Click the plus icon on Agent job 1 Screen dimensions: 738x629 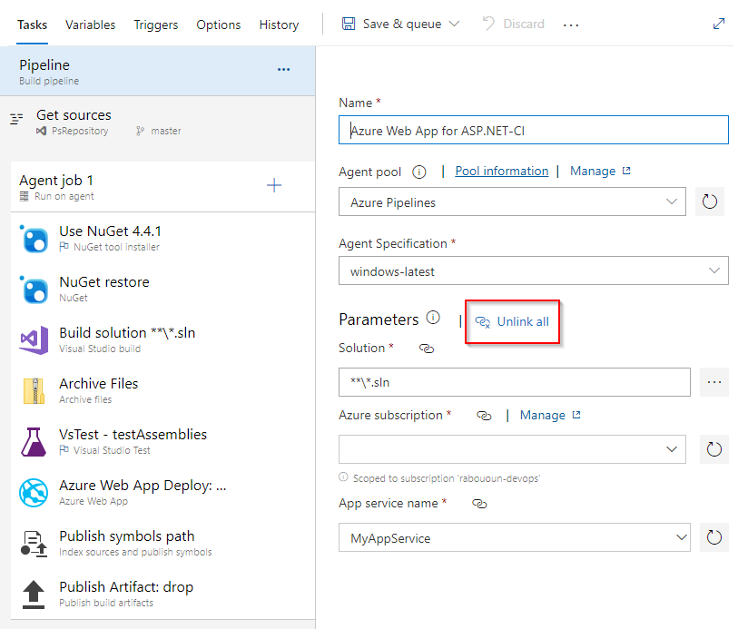pos(274,186)
